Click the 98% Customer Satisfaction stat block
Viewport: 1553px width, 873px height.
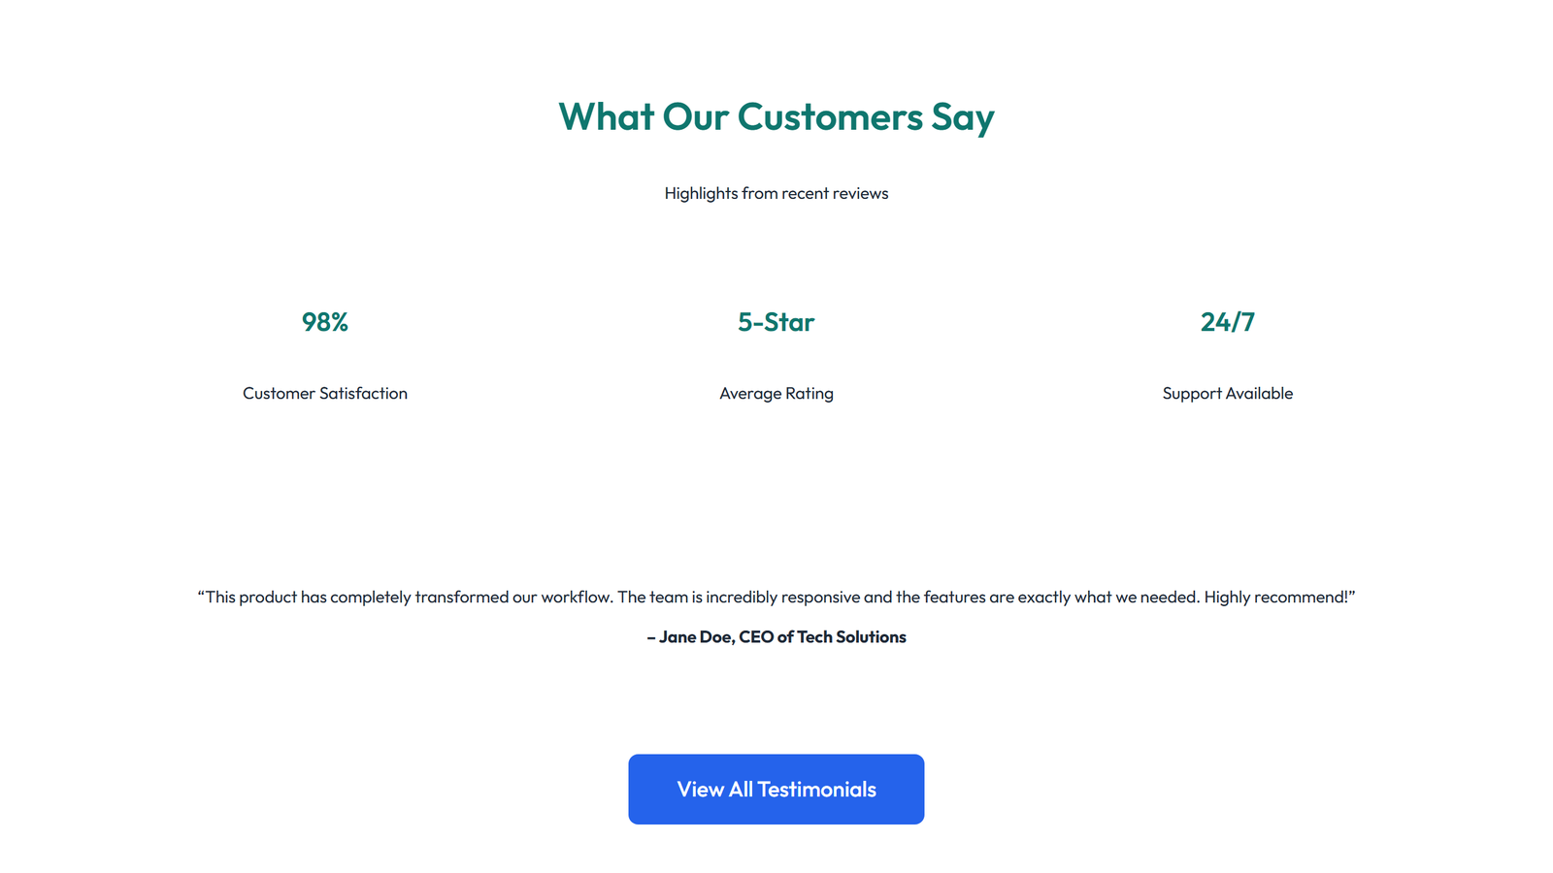click(324, 357)
